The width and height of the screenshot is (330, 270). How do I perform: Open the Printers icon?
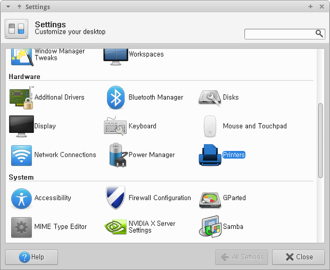[x=210, y=155]
